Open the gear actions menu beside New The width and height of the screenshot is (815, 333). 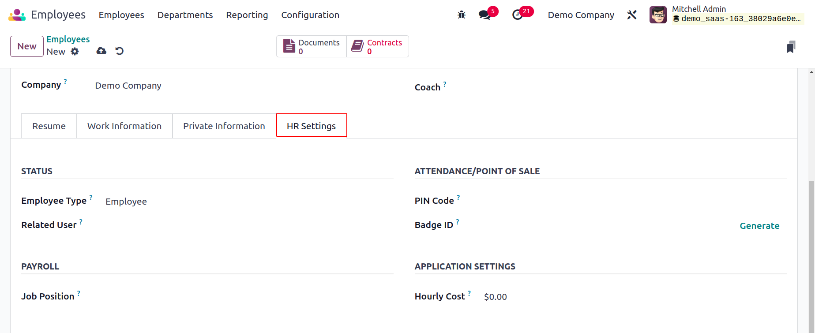pos(75,52)
